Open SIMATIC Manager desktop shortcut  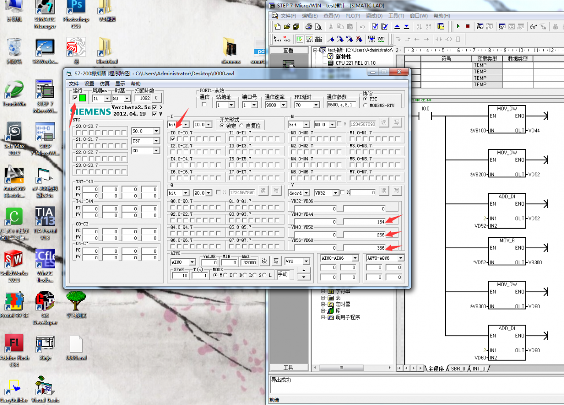pos(45,14)
